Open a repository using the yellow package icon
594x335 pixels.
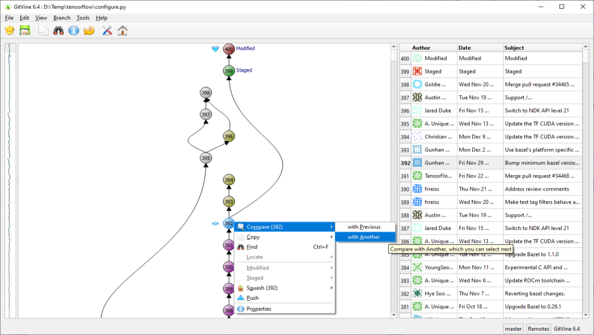(x=9, y=30)
